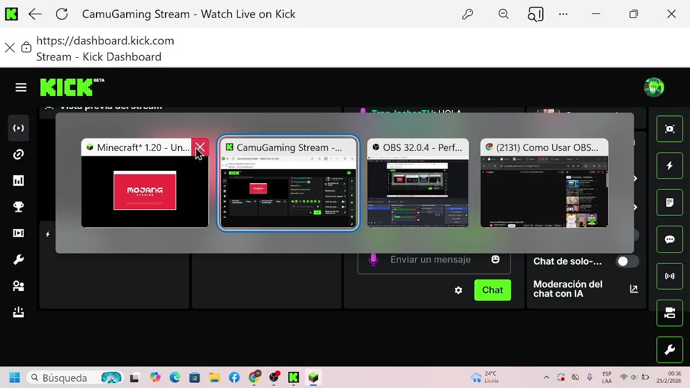The height and width of the screenshot is (388, 690).
Task: Expand the system tray hidden icons chevron
Action: [547, 378]
